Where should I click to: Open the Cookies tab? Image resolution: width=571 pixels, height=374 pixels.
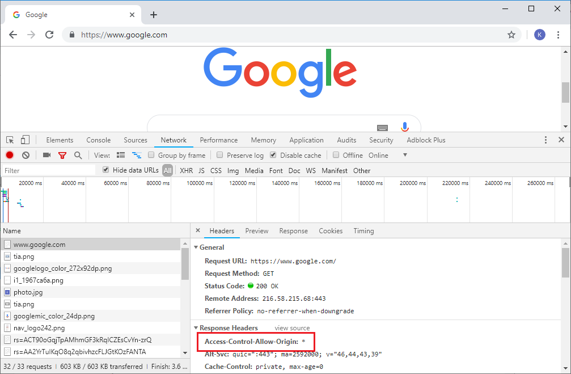331,231
